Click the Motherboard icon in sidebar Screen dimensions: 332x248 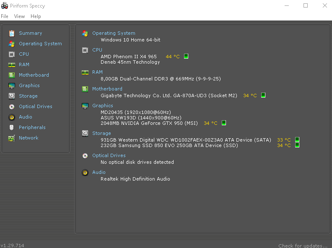11,75
